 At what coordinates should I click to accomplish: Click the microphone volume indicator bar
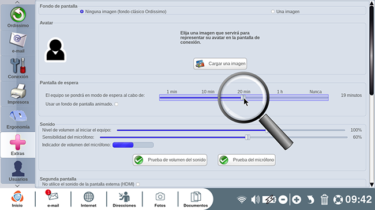coord(133,145)
